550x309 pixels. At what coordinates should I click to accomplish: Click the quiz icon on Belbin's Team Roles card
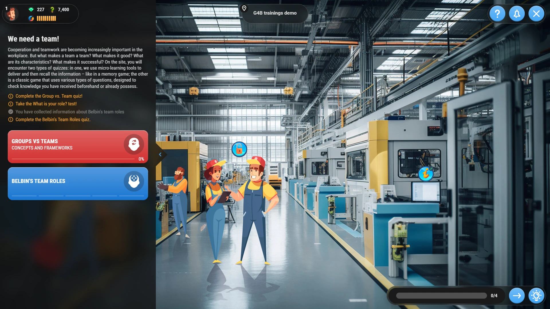133,182
